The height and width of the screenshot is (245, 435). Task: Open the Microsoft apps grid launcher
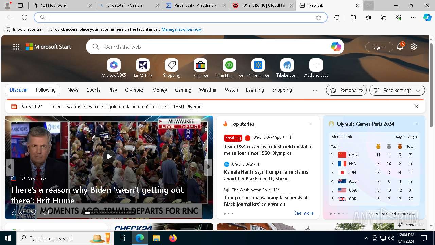click(x=16, y=47)
